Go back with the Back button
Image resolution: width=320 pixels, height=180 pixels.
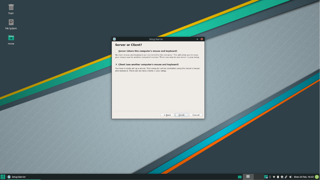167,115
